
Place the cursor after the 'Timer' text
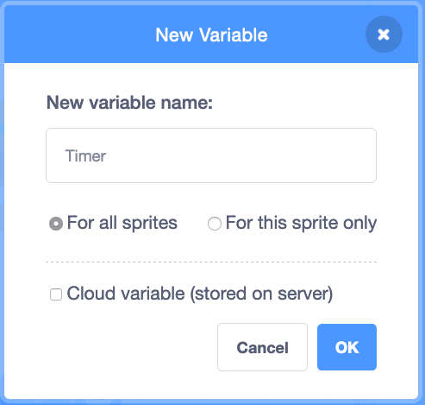tap(107, 156)
